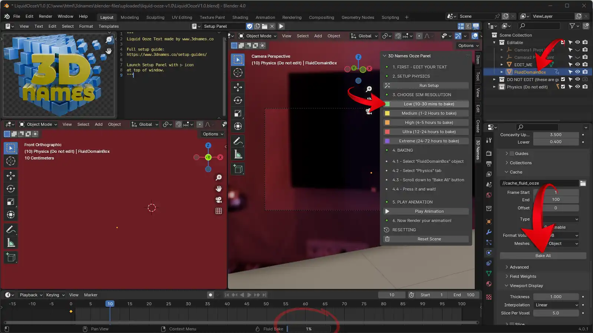Viewport: 593px width, 333px height.
Task: Select the Cursor tool in the camera viewport
Action: [x=238, y=73]
